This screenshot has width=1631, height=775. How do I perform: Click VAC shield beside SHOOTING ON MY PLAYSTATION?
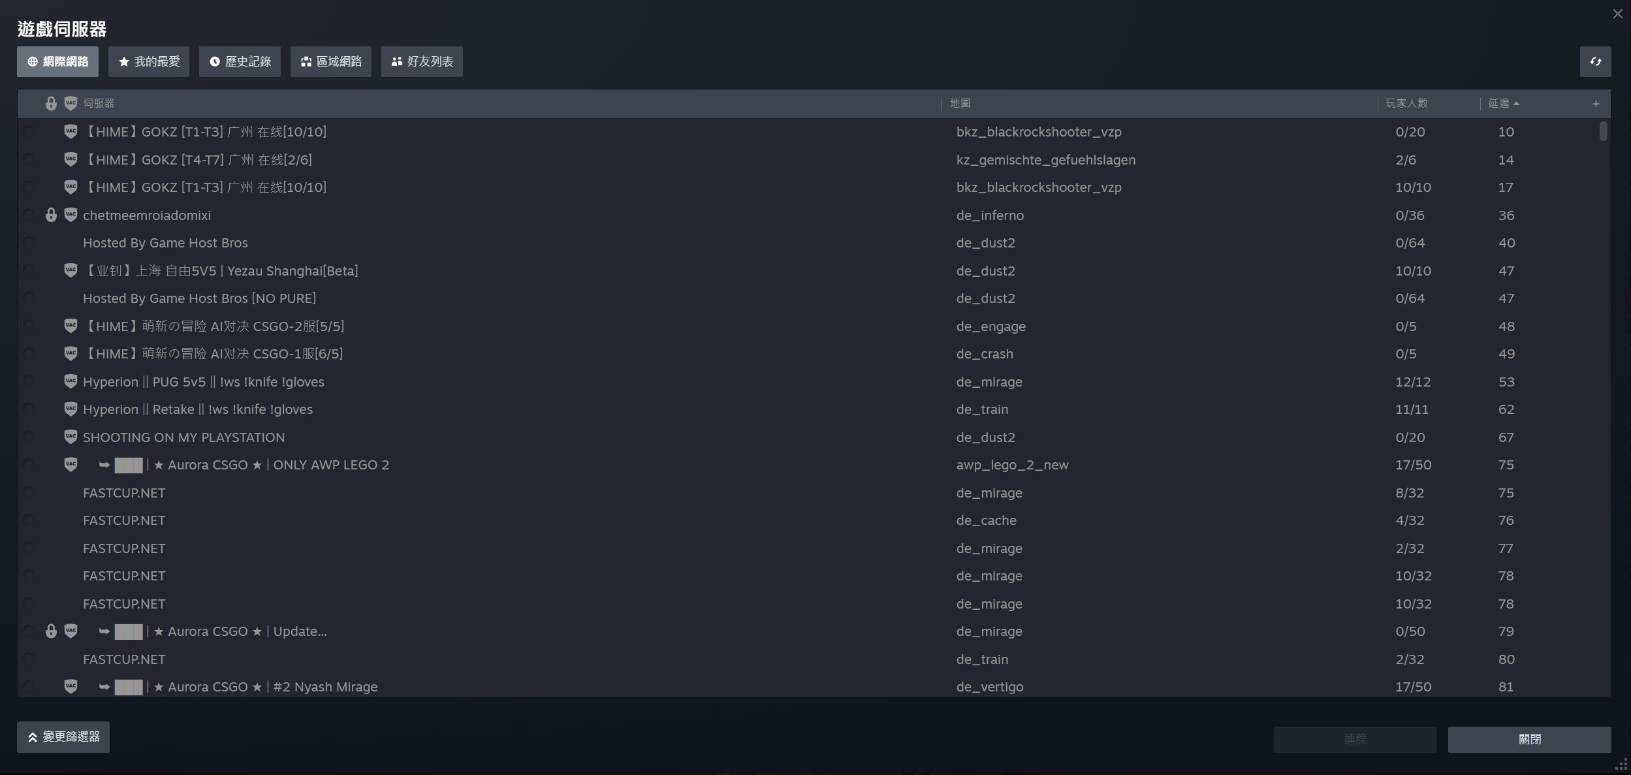pos(71,437)
